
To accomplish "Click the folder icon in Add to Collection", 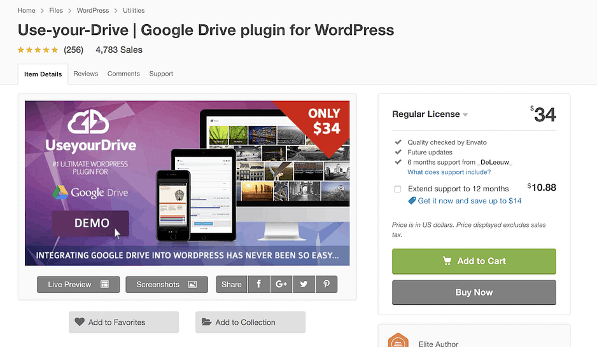I will coord(206,322).
